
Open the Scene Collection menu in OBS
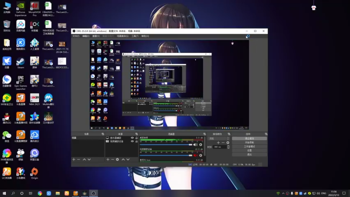[x=123, y=36]
